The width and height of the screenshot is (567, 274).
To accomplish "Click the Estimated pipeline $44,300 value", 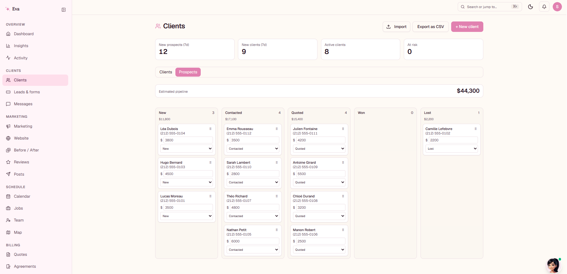I will coord(468,91).
